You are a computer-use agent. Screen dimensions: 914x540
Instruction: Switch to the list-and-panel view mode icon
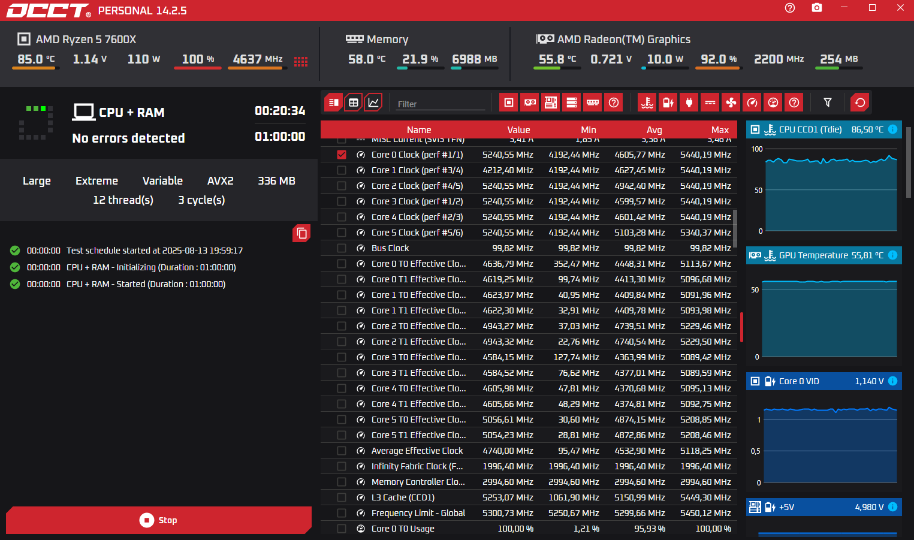334,102
